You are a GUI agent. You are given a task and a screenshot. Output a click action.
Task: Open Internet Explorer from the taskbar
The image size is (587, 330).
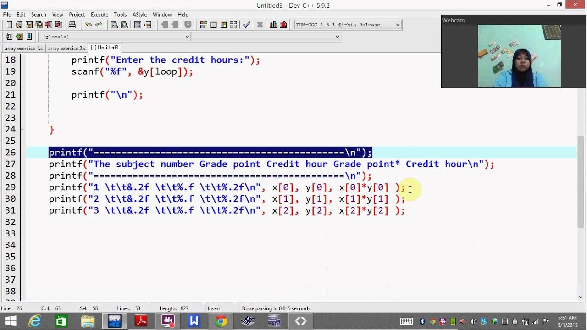tap(34, 321)
